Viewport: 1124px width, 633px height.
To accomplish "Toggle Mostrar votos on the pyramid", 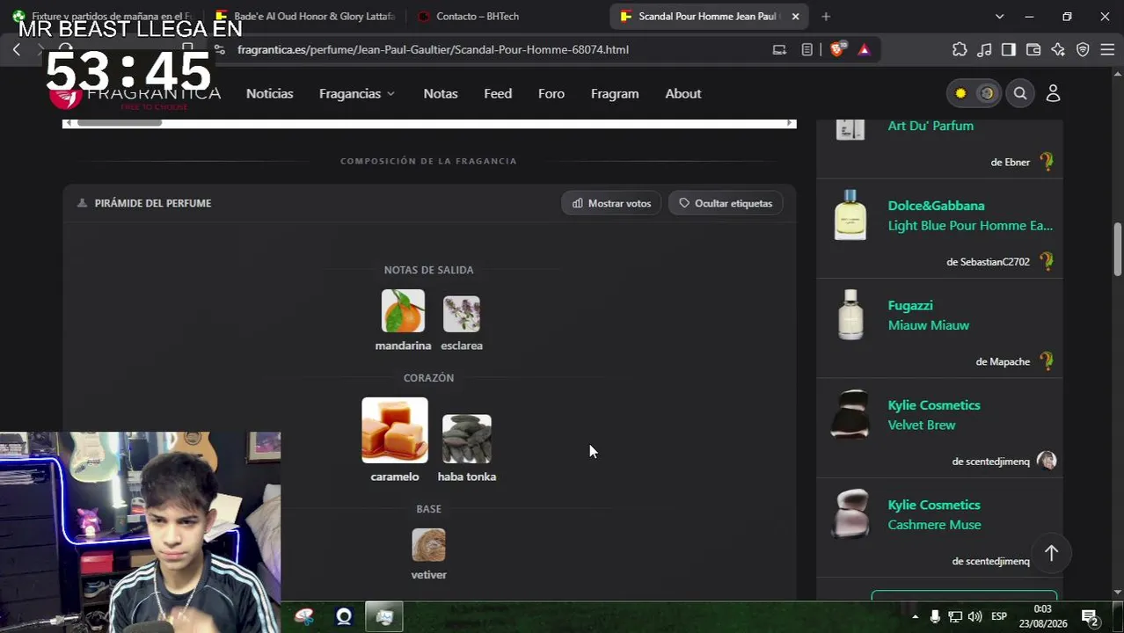I will [611, 203].
